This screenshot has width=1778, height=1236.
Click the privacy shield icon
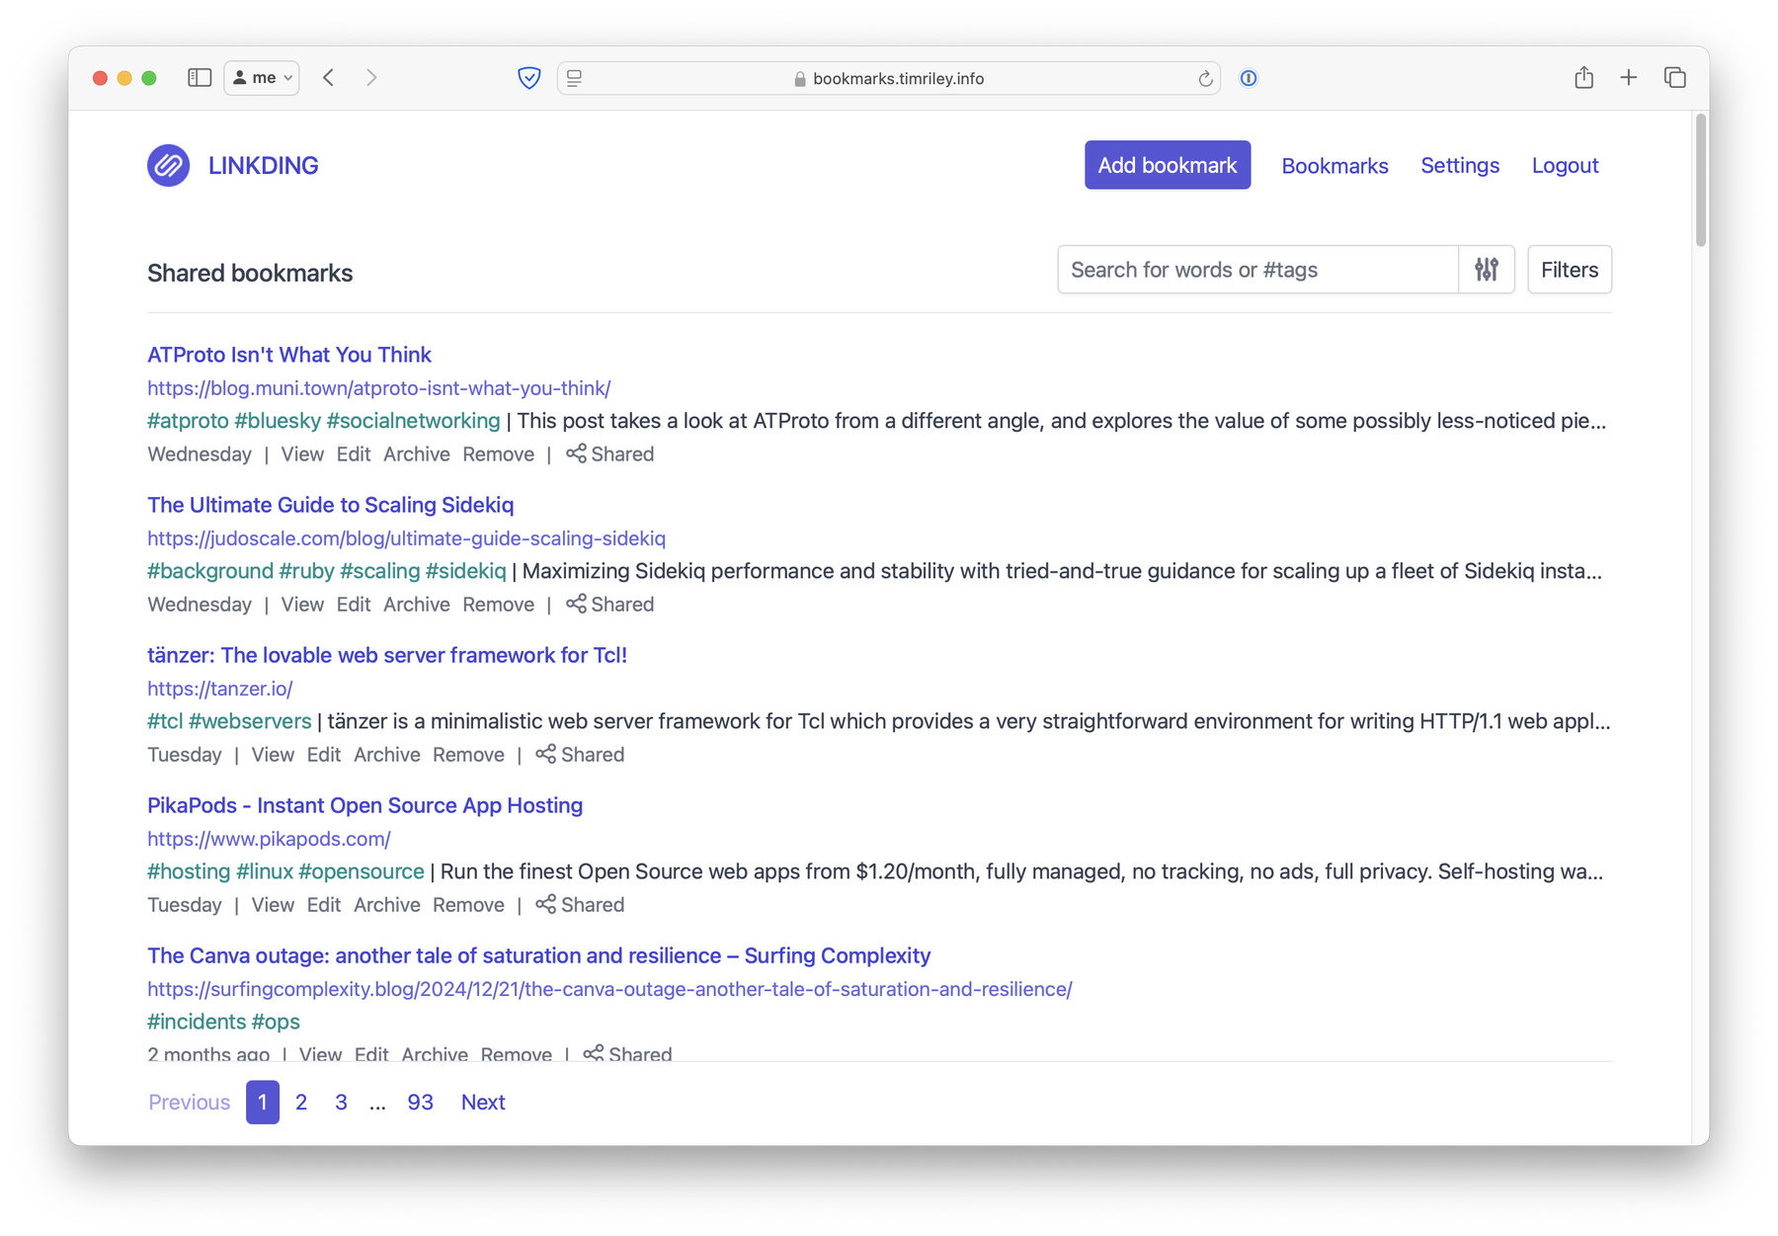tap(529, 78)
